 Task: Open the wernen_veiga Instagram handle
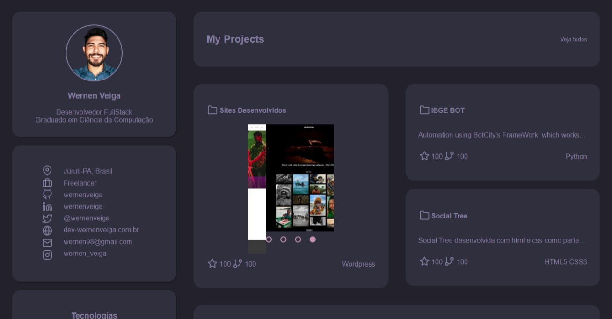(85, 254)
